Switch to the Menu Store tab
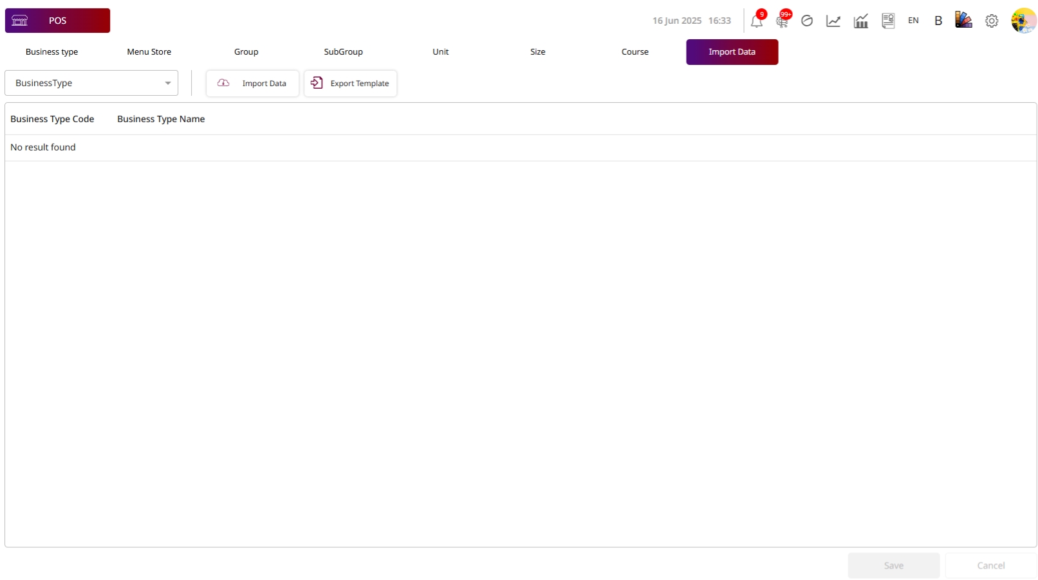Viewport: 1038px width, 580px height. [149, 52]
